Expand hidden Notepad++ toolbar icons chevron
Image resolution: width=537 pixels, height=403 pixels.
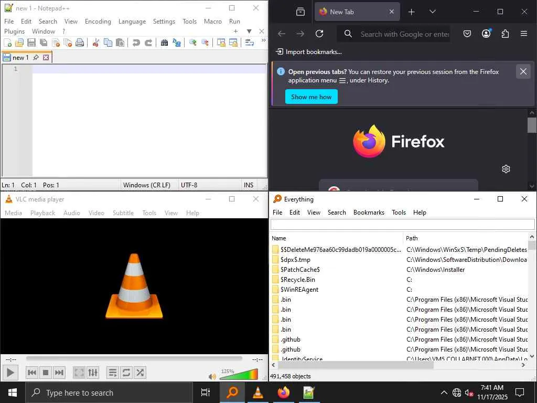click(263, 40)
